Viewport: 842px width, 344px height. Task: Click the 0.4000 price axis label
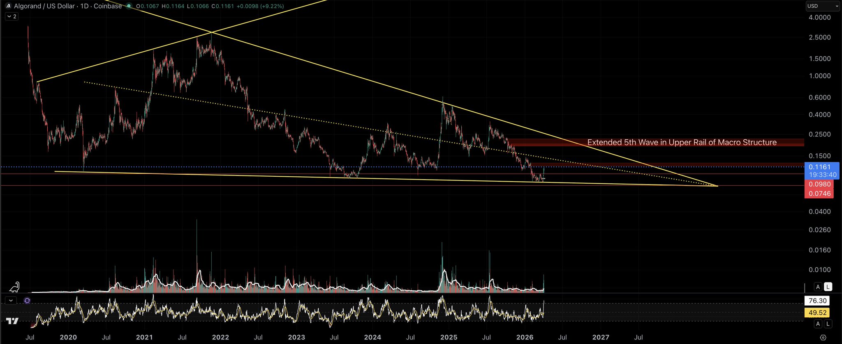click(x=820, y=115)
